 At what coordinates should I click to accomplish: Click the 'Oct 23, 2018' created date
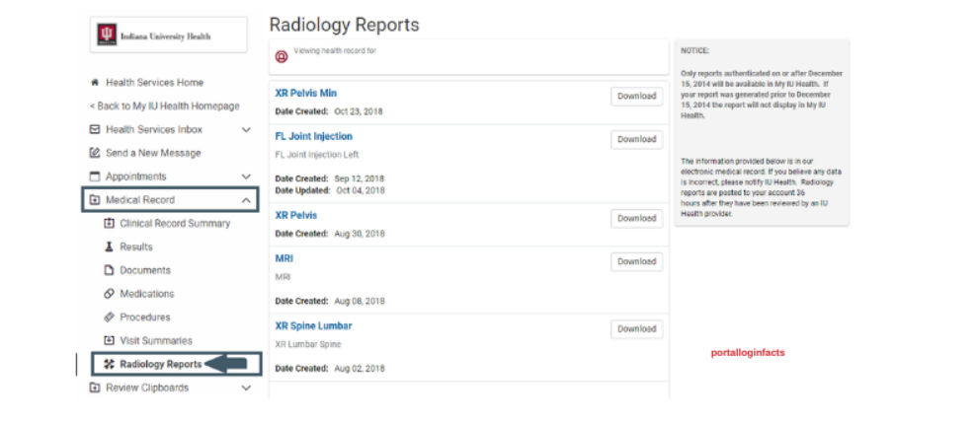coord(359,111)
